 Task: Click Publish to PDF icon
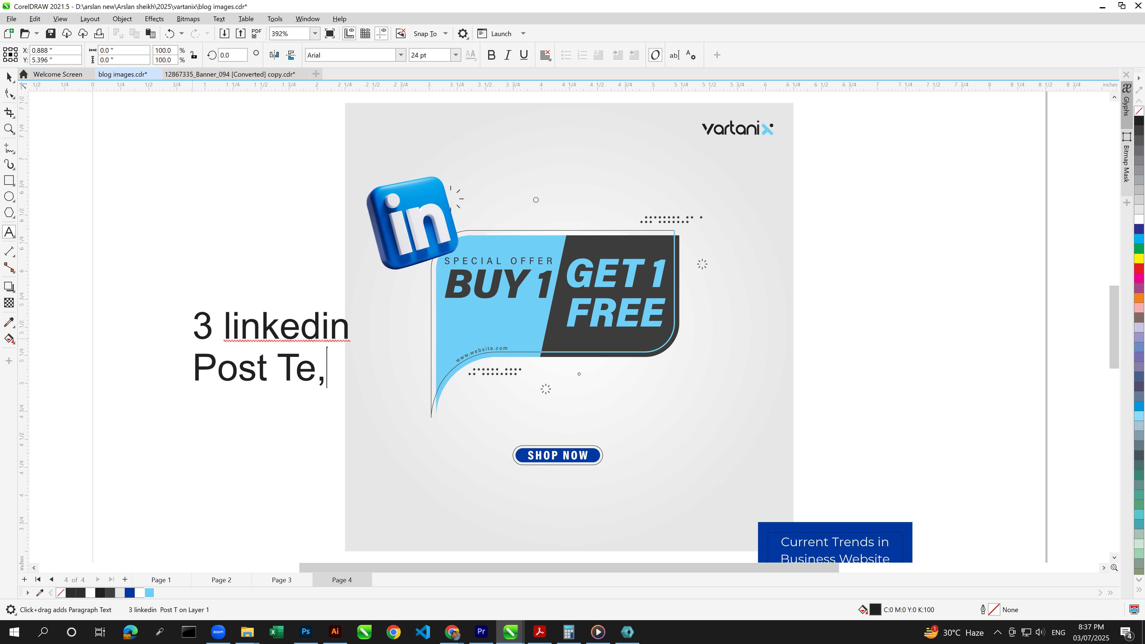256,34
